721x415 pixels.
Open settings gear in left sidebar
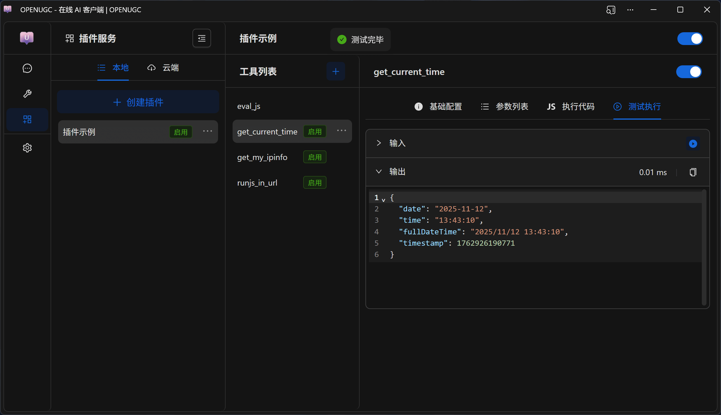pyautogui.click(x=27, y=148)
